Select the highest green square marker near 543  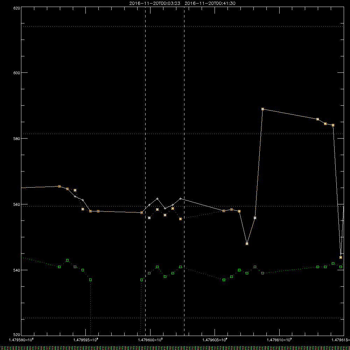pos(68,260)
